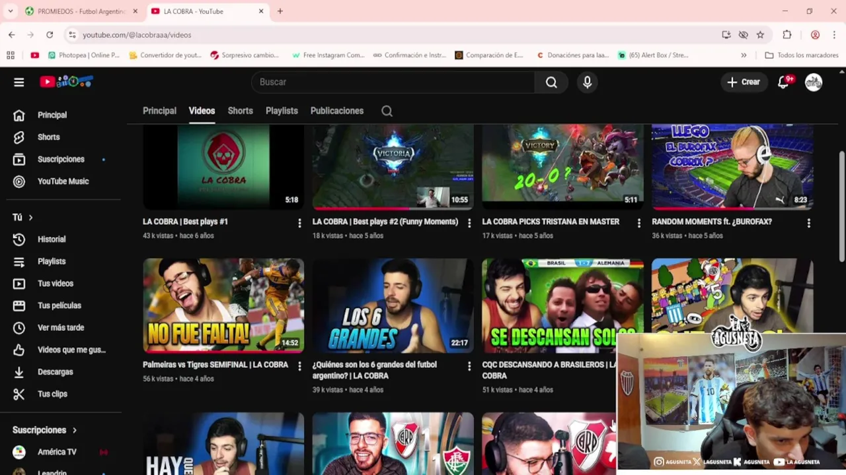Screen dimensions: 846x475
Task: Play RANDOM MOMENTS BUROFAX thumbnail
Action: [x=732, y=167]
